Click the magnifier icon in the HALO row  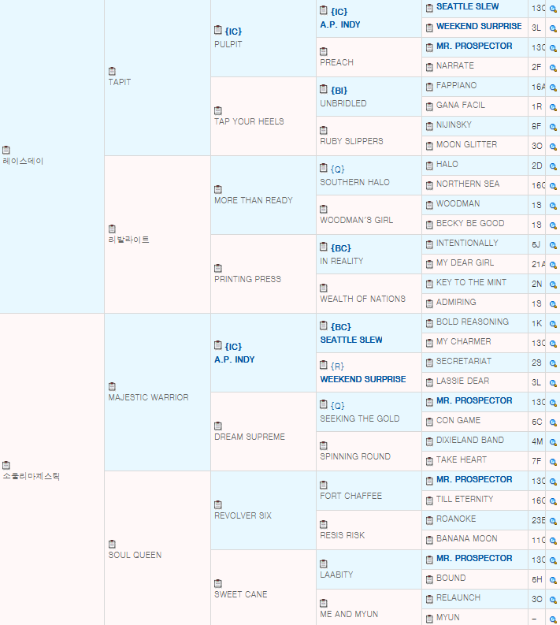click(553, 166)
